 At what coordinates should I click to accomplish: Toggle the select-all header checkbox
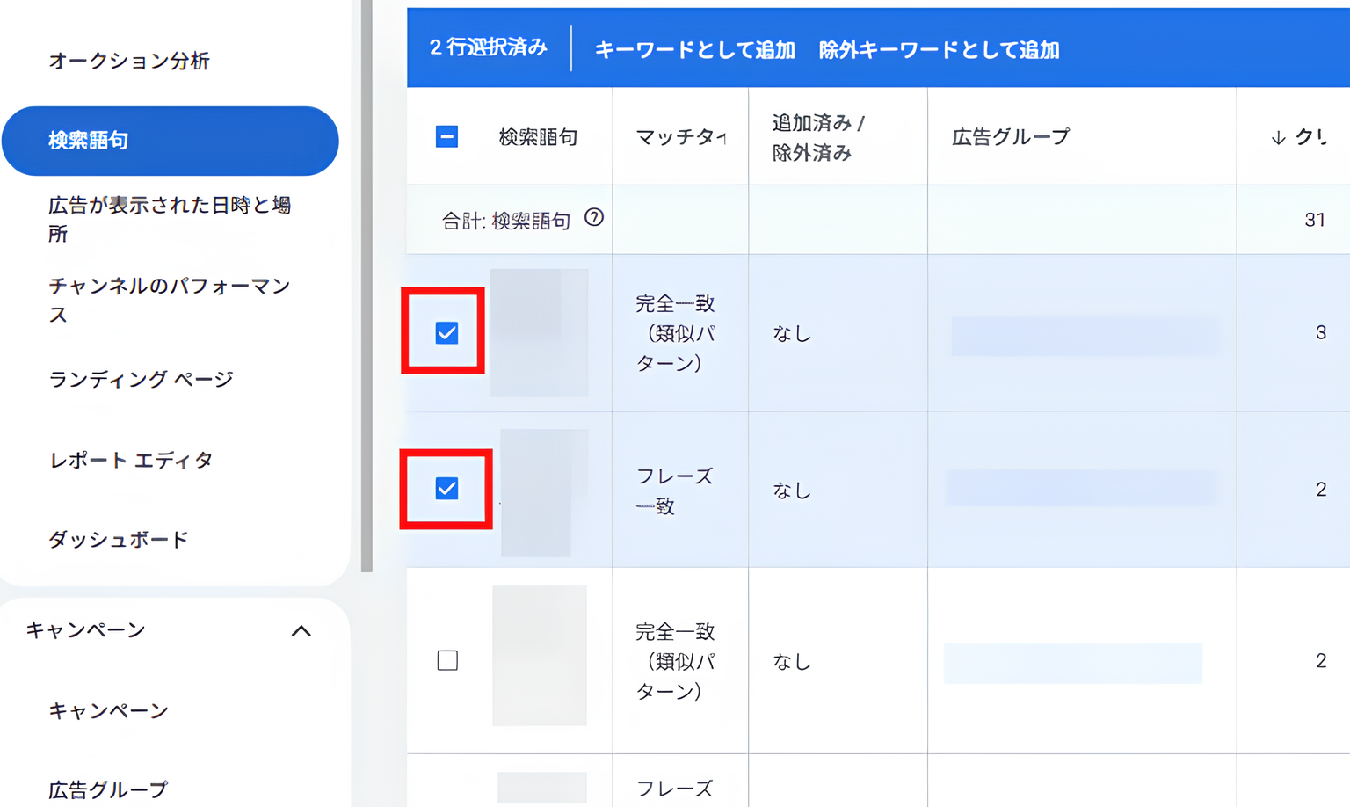click(x=447, y=136)
